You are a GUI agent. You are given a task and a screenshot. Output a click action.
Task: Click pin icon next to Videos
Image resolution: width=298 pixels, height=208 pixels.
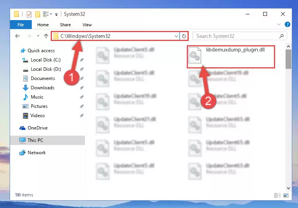pos(81,116)
